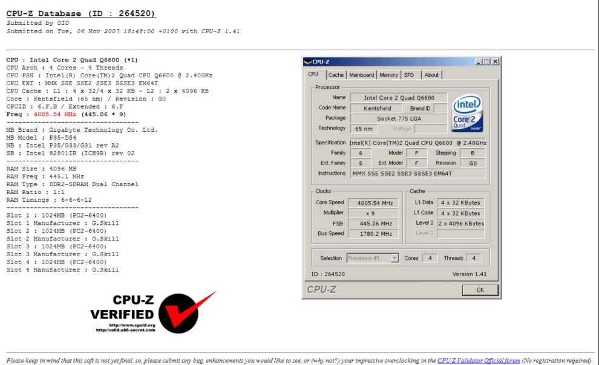Click the L1 Data cache field
599x365 pixels.
[x=460, y=203]
